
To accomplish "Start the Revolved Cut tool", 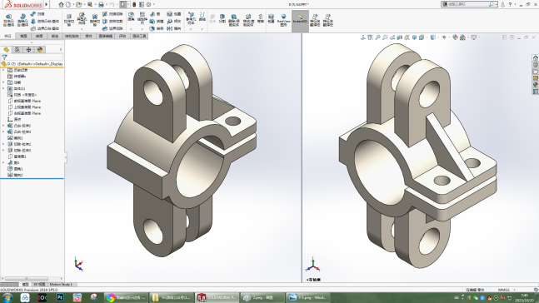I will tap(94, 20).
